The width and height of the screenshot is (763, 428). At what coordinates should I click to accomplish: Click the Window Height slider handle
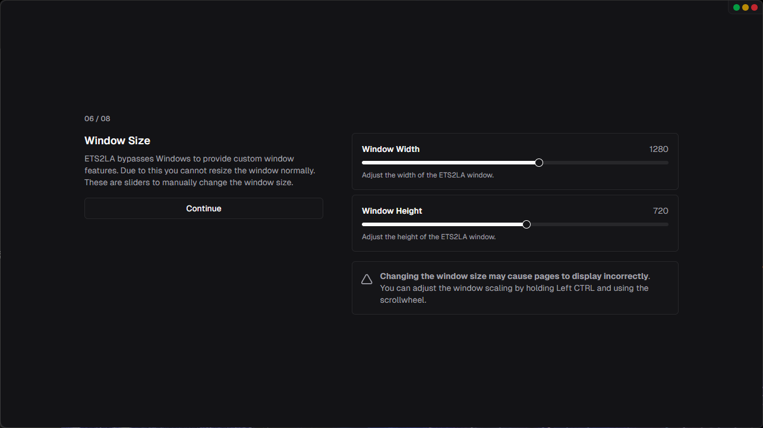click(x=526, y=224)
